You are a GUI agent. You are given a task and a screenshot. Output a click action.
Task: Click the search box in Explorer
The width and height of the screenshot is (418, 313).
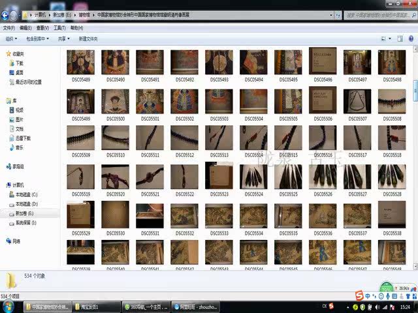pos(379,16)
